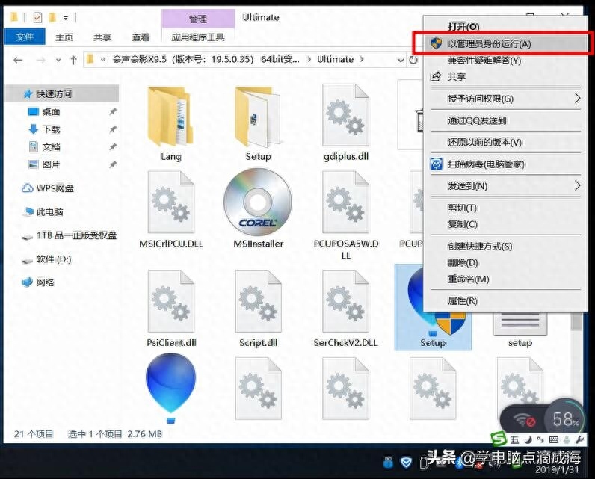Refresh the current folder view
Image resolution: width=595 pixels, height=479 pixels.
(413, 60)
